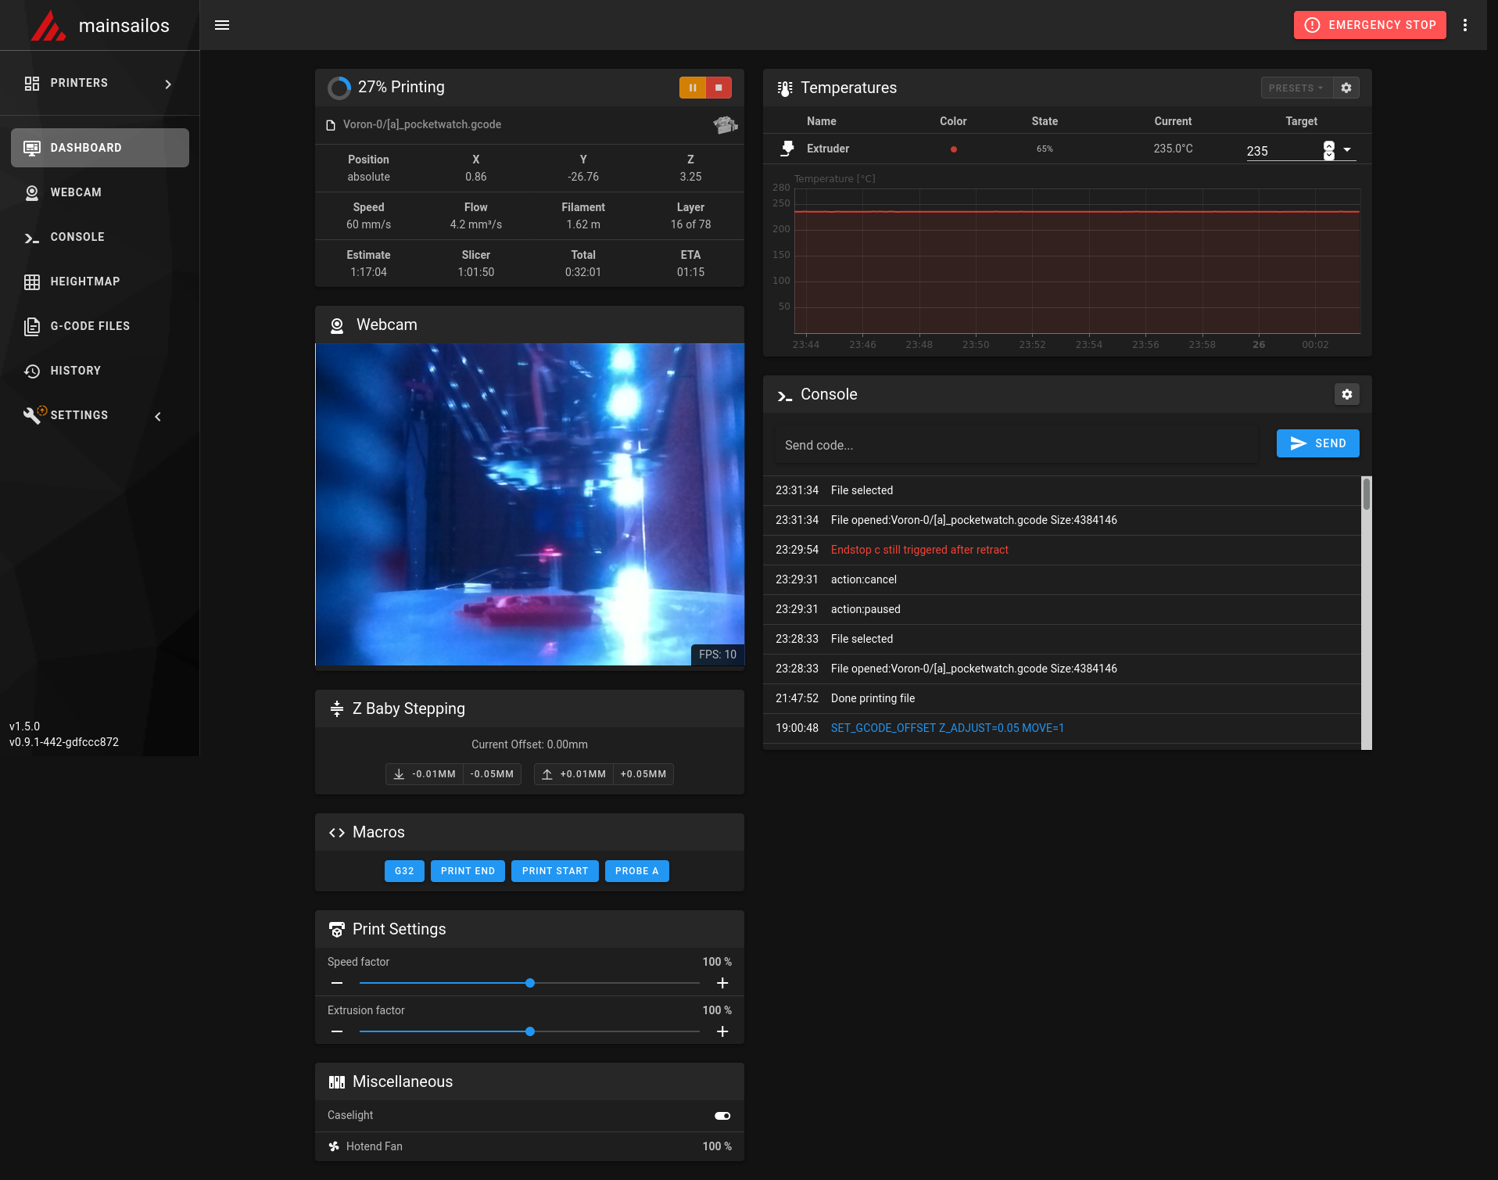Open the top-right three-dot menu
The image size is (1498, 1180).
tap(1465, 25)
